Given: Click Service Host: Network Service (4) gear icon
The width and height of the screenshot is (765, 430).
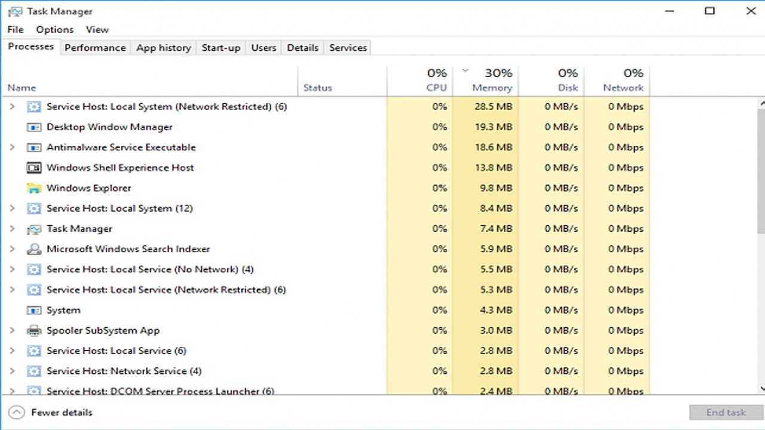Looking at the screenshot, I should (34, 371).
